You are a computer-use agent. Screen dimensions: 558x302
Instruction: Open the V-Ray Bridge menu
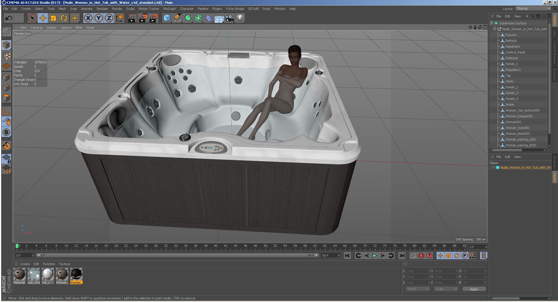[x=235, y=9]
